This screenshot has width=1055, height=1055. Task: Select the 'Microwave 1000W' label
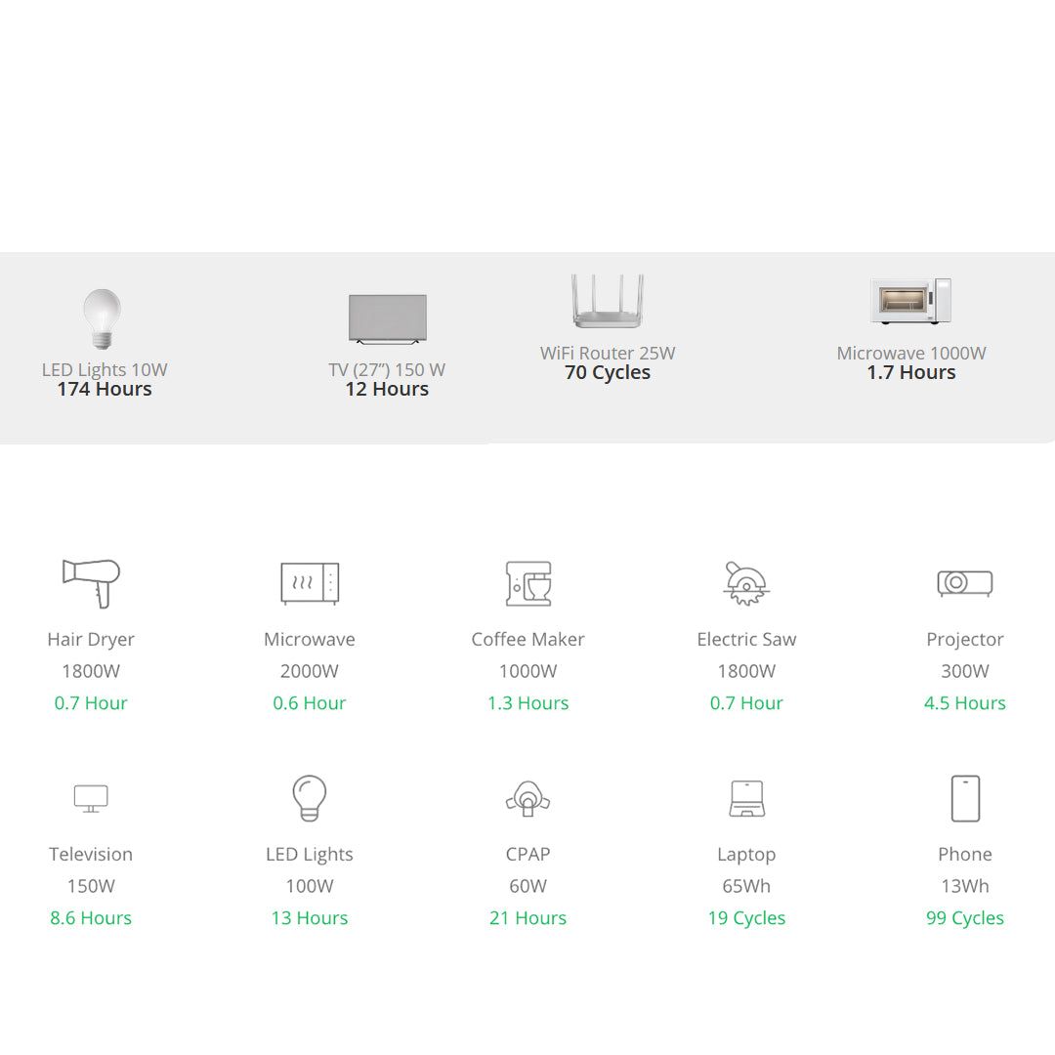click(x=910, y=354)
